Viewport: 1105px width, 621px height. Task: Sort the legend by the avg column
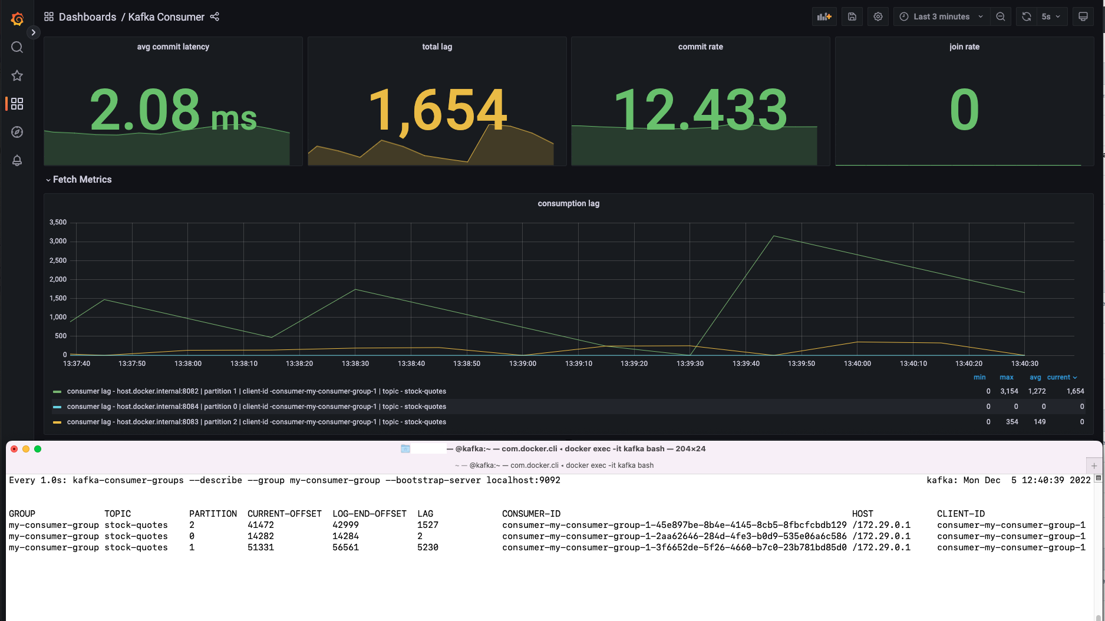(1035, 377)
